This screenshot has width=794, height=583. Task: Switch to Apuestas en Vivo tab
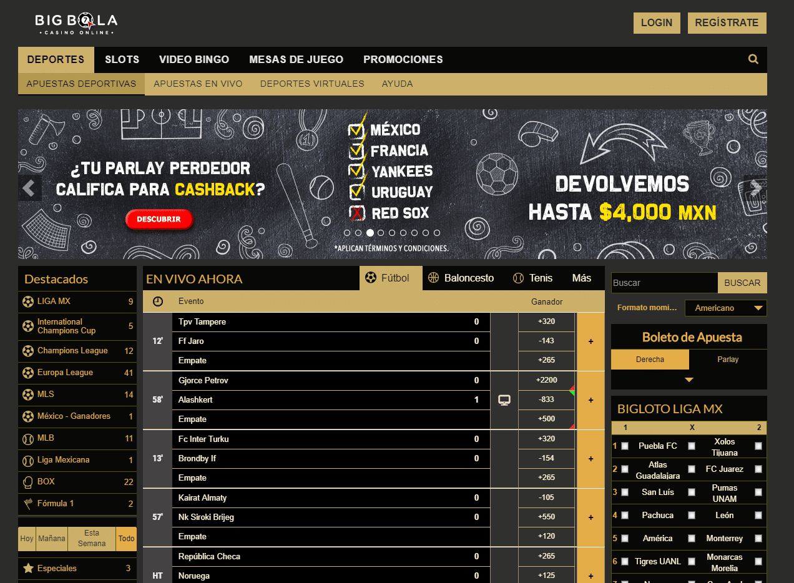pos(198,84)
